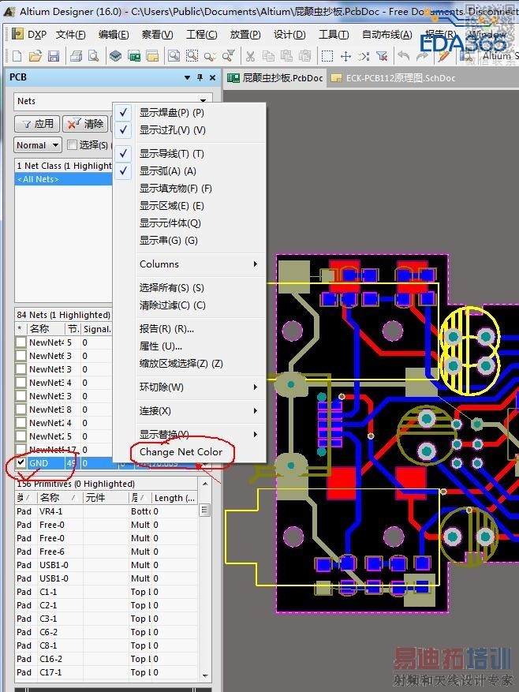Screen dimensions: 519x692
Task: Click the New document toolbar icon
Action: (17, 56)
